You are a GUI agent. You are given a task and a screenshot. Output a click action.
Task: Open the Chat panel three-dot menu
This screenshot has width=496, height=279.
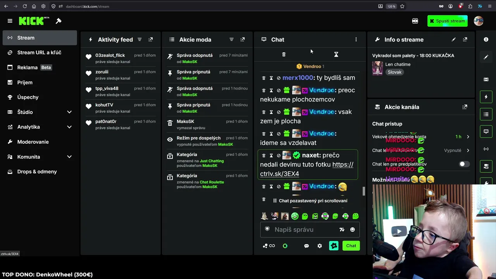(x=356, y=40)
